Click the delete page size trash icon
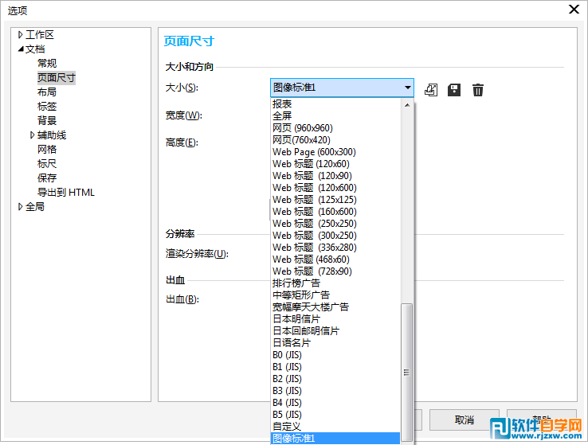The height and width of the screenshot is (445, 588). click(478, 90)
